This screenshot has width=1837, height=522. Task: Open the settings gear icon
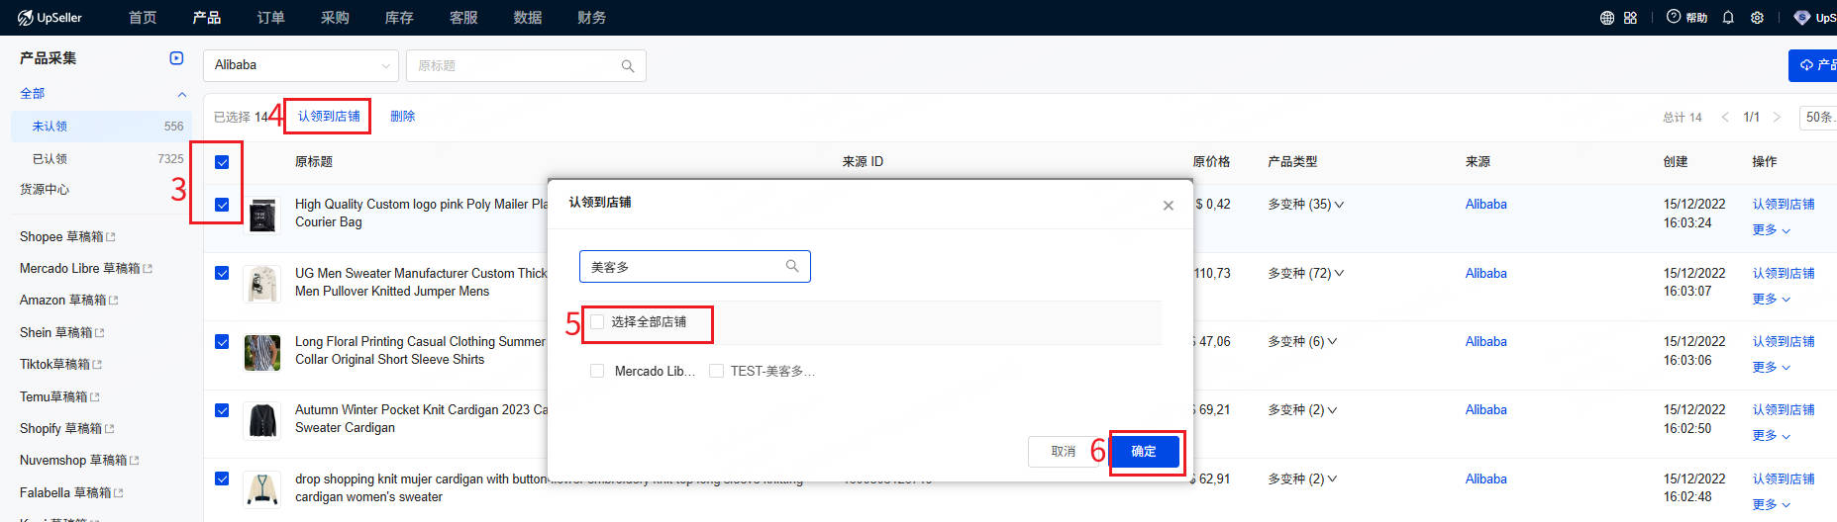(1757, 18)
